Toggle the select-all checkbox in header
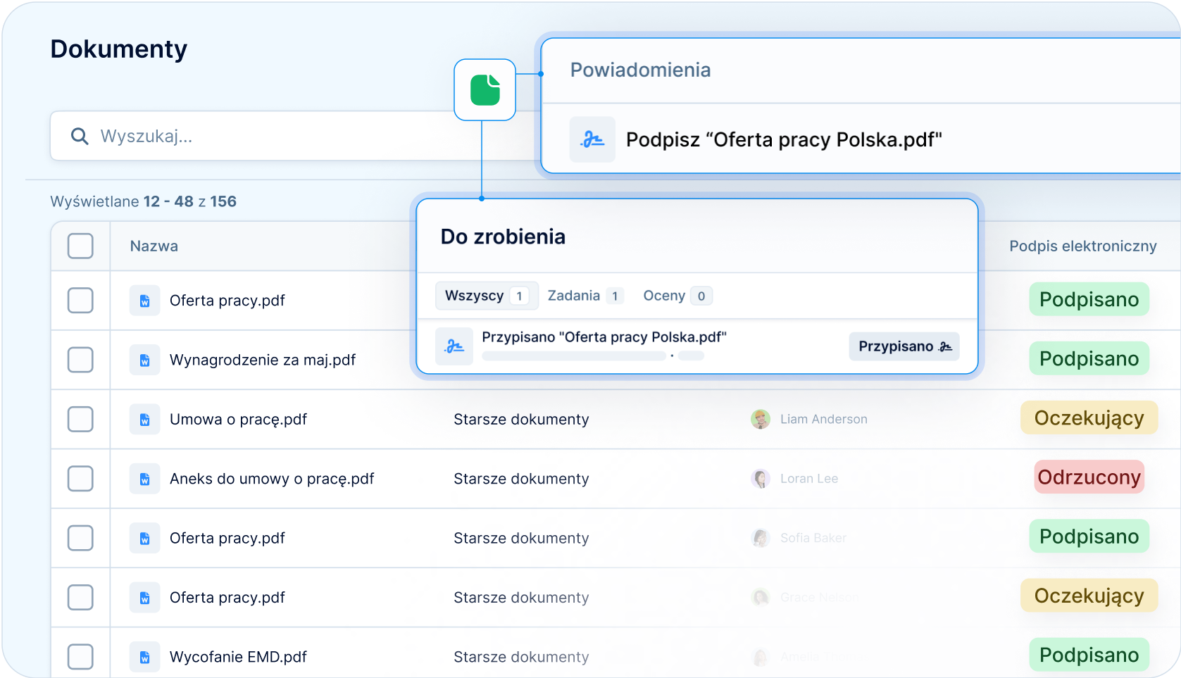Image resolution: width=1181 pixels, height=678 pixels. click(x=80, y=246)
